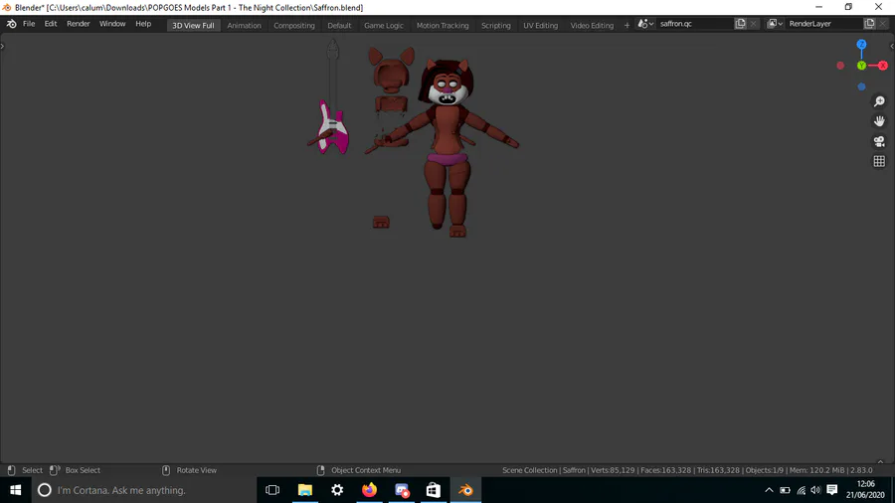Open the Windows Start menu
The width and height of the screenshot is (895, 503).
point(15,490)
